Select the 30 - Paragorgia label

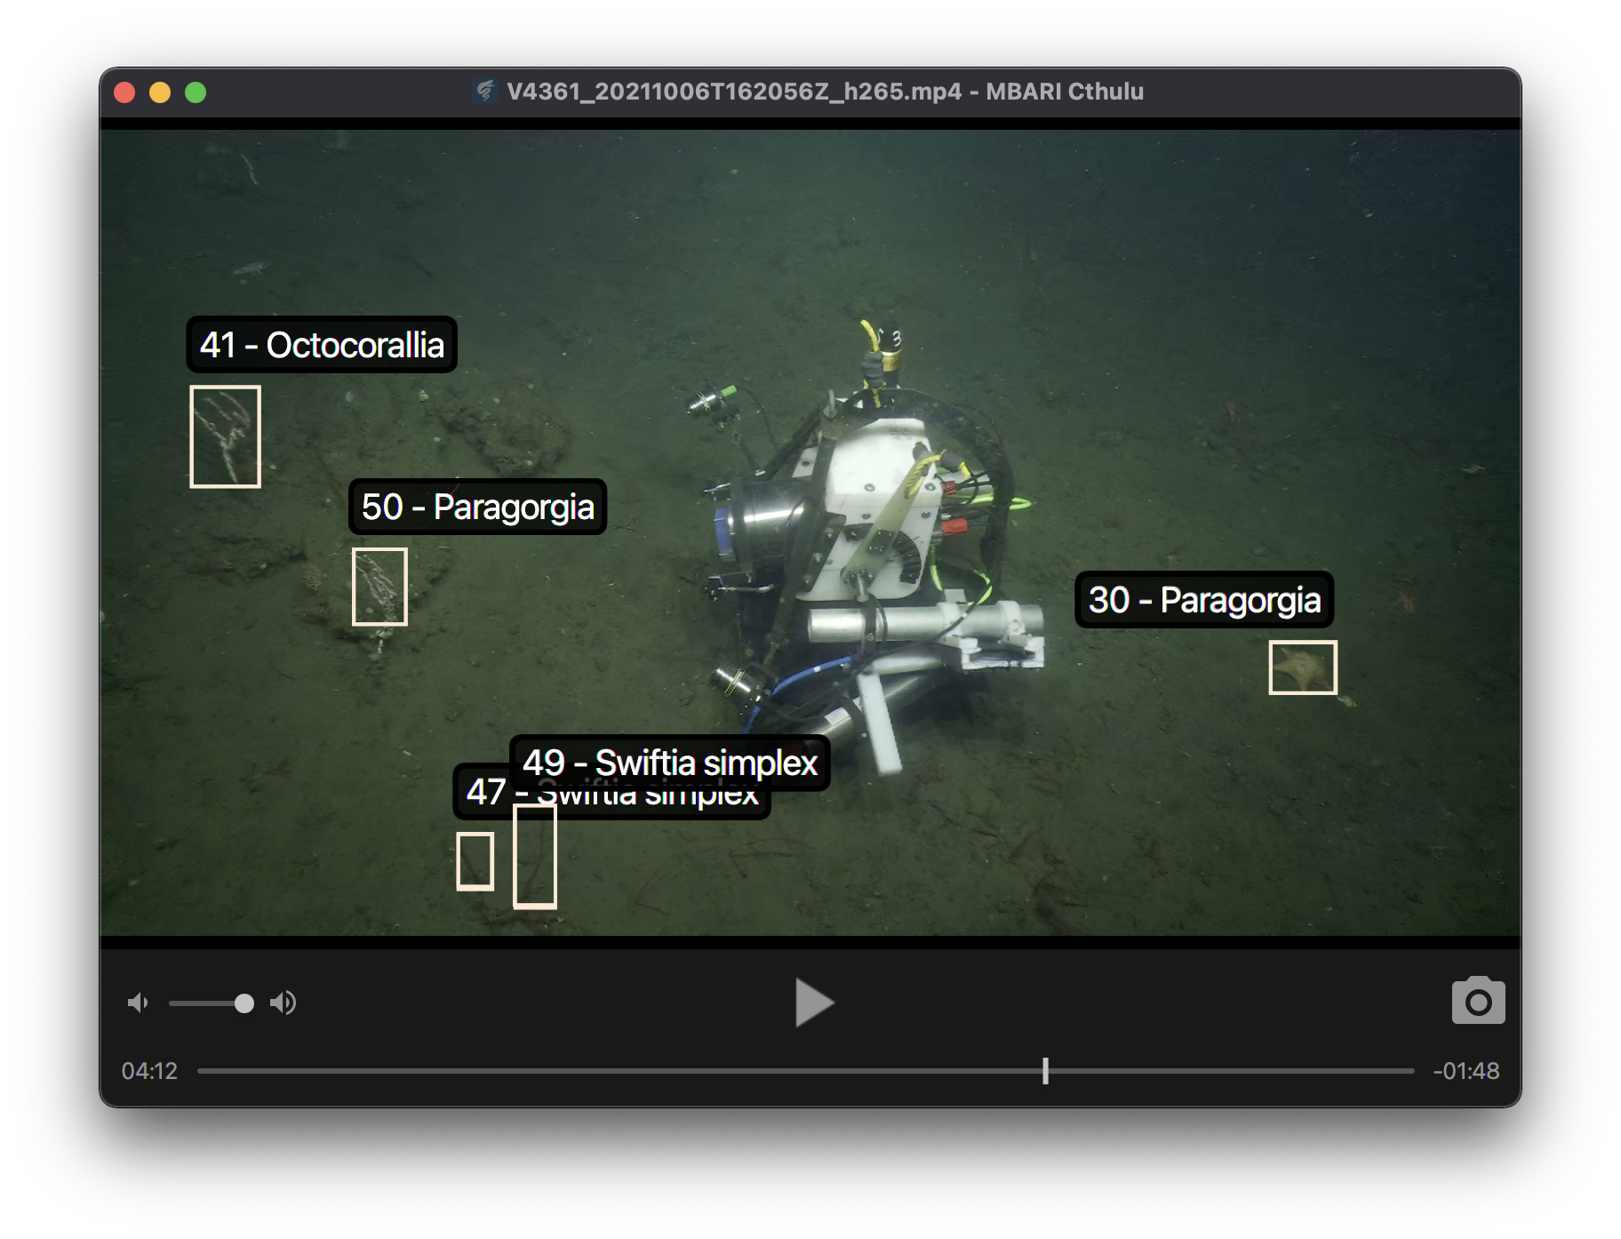1204,600
